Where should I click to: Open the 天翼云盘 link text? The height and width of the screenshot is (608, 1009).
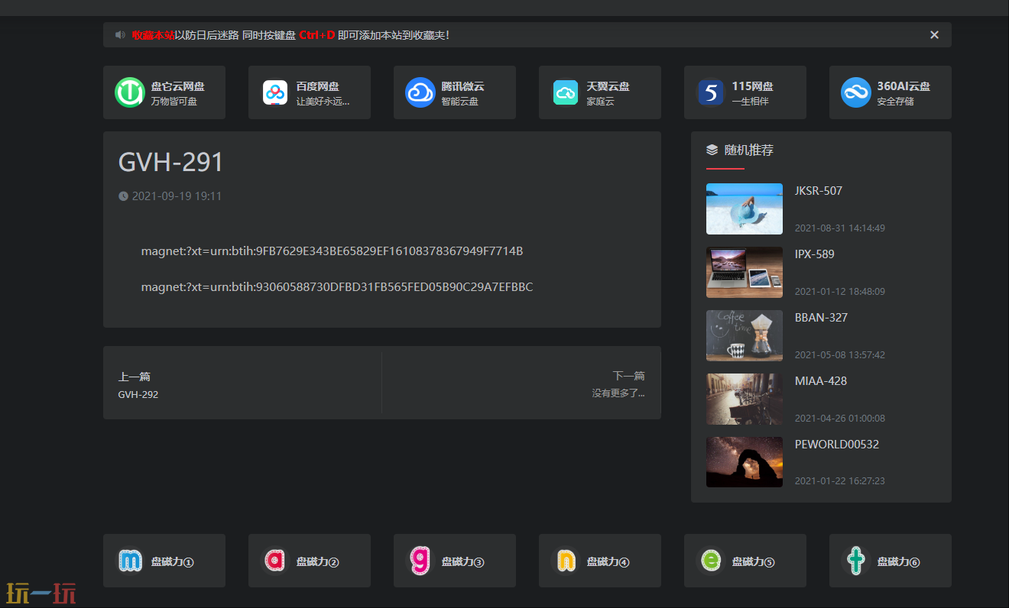pyautogui.click(x=608, y=86)
